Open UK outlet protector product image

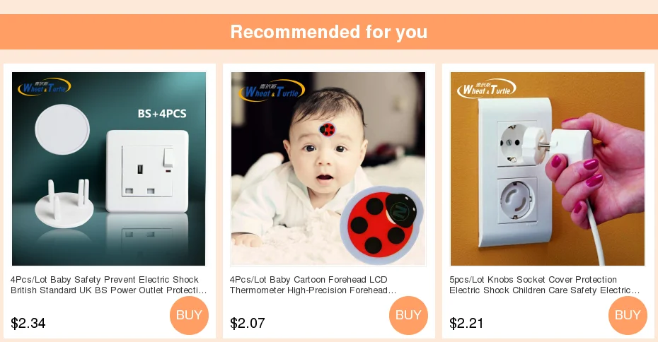coord(109,169)
